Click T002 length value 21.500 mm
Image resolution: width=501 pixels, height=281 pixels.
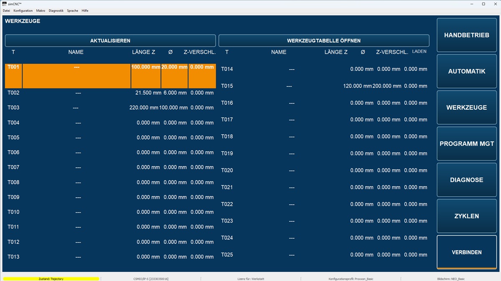(148, 93)
